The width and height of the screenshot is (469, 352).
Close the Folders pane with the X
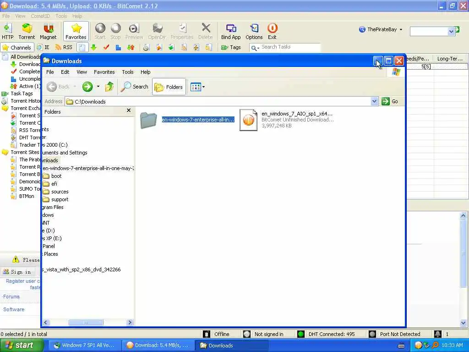tap(129, 110)
